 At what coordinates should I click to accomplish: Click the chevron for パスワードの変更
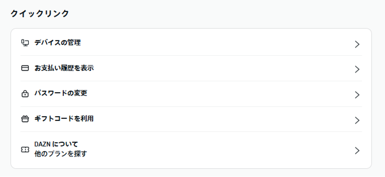[x=357, y=95]
